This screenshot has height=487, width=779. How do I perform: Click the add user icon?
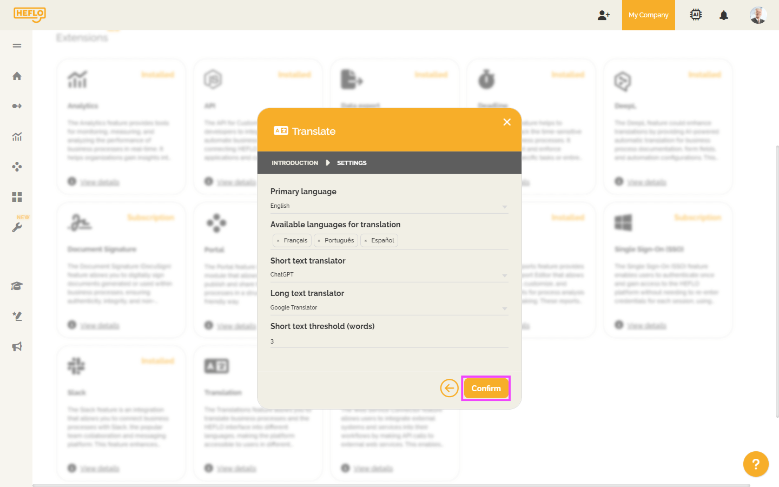click(x=604, y=15)
